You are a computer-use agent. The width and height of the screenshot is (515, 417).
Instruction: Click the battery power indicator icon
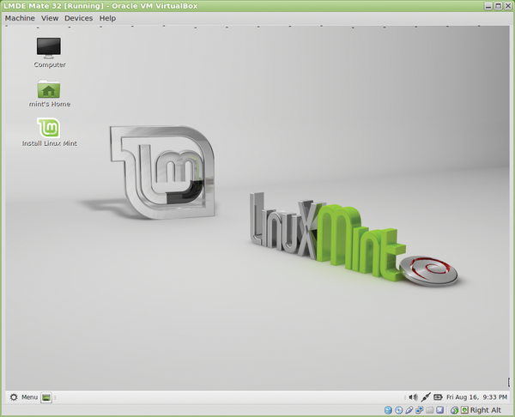point(438,397)
